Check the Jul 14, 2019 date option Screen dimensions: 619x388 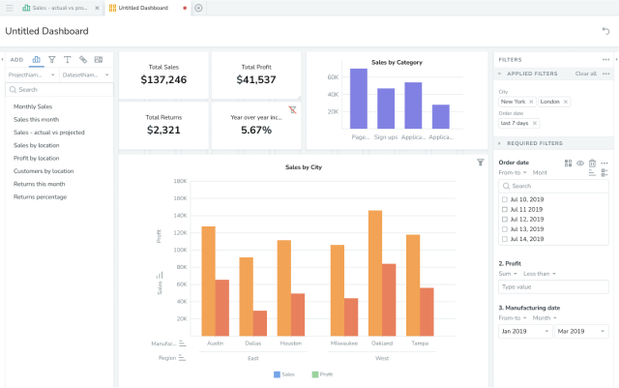pos(505,238)
